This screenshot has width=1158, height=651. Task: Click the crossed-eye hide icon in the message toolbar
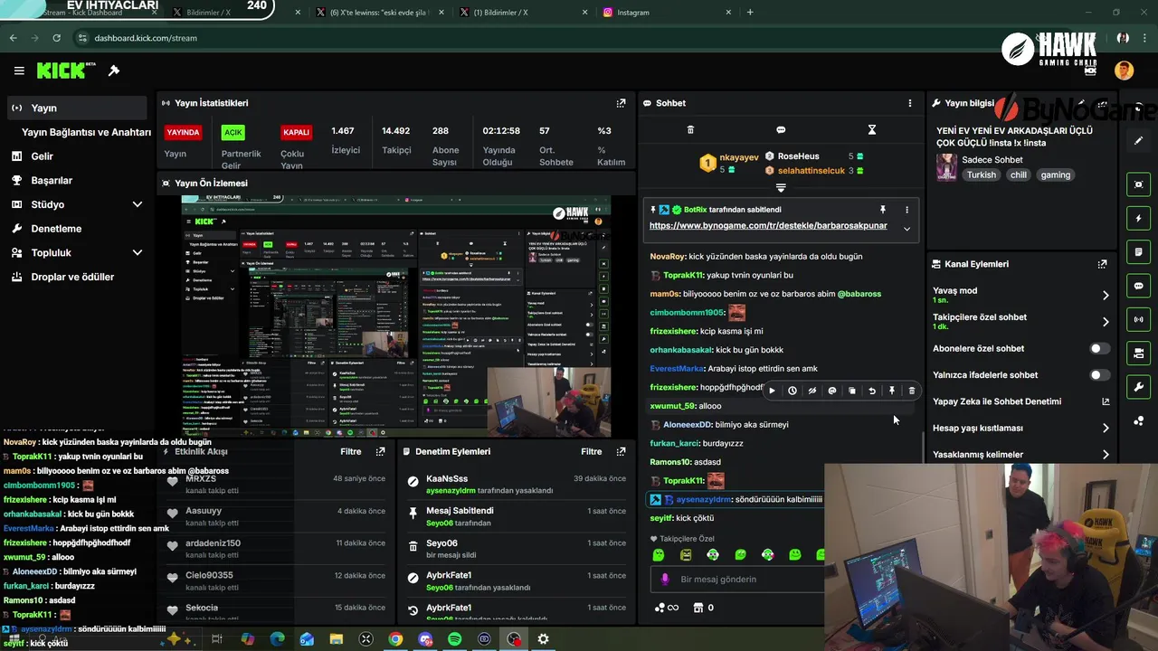pyautogui.click(x=812, y=391)
